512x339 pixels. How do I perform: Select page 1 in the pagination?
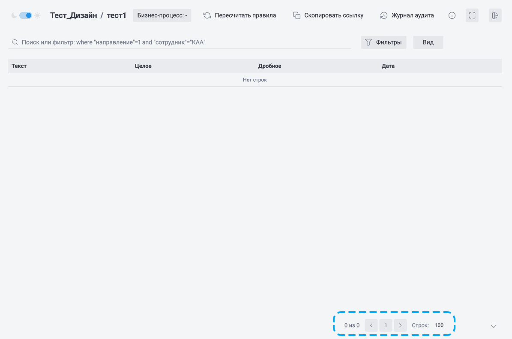386,325
